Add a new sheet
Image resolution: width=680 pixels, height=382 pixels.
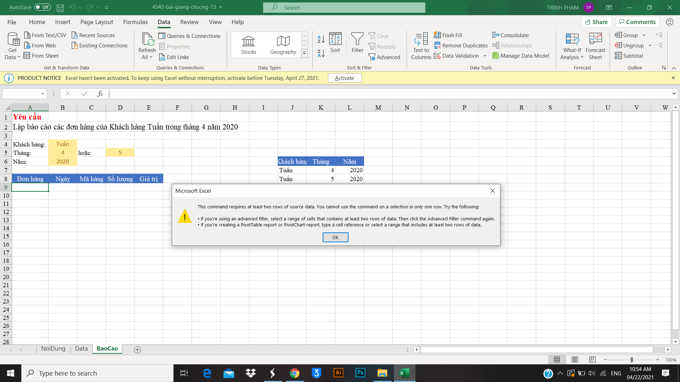click(137, 349)
